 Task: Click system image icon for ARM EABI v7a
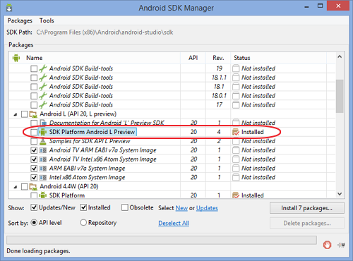point(43,169)
